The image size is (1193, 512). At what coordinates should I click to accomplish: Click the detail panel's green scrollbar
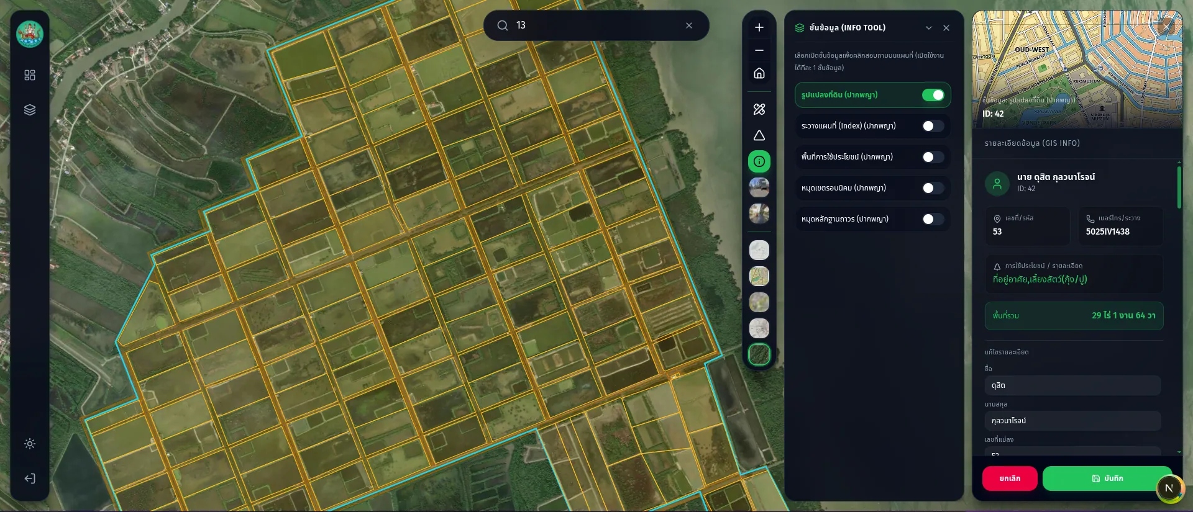1179,187
